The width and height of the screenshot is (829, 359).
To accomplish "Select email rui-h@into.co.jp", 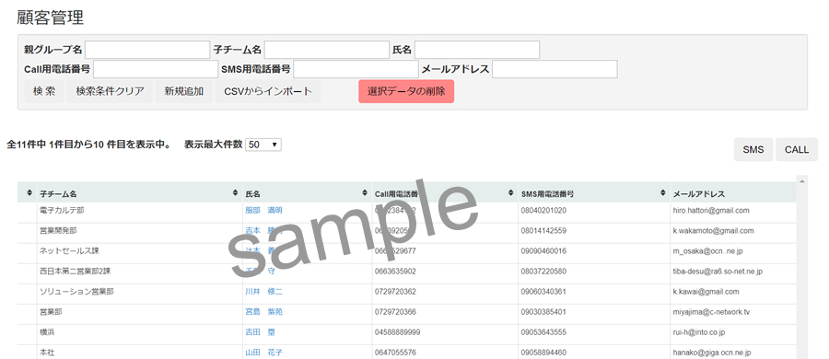I will tap(699, 332).
